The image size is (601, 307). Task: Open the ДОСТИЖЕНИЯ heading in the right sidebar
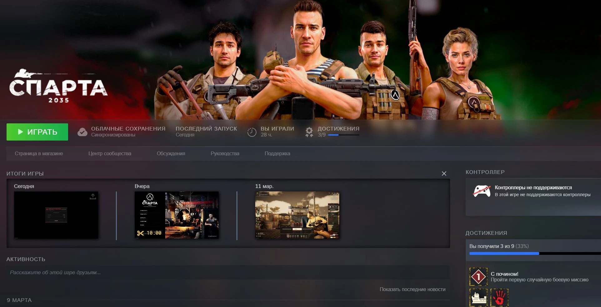tap(486, 233)
